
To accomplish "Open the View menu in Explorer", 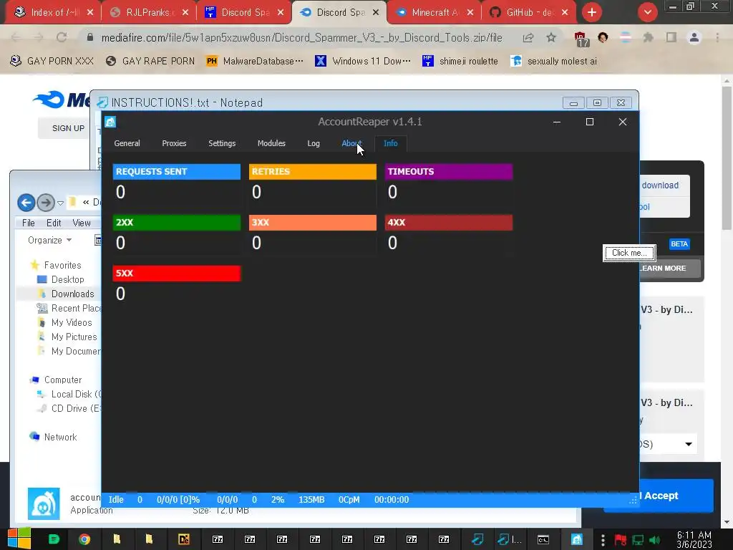I will [x=82, y=223].
